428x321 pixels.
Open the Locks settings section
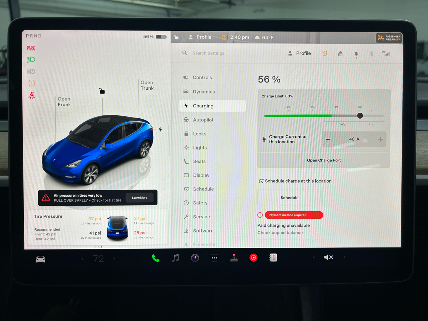pos(200,134)
